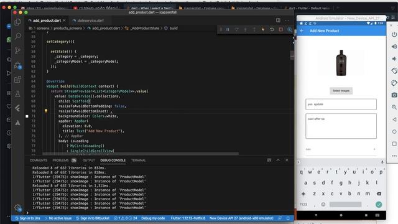The width and height of the screenshot is (398, 224).
Task: Restart the debug session
Action: (x=272, y=29)
